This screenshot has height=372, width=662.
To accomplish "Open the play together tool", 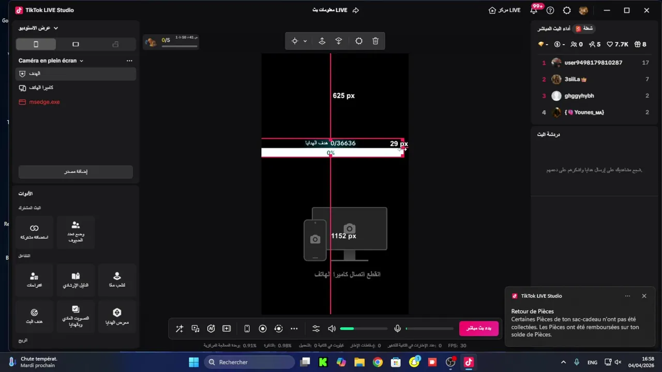I will click(117, 280).
